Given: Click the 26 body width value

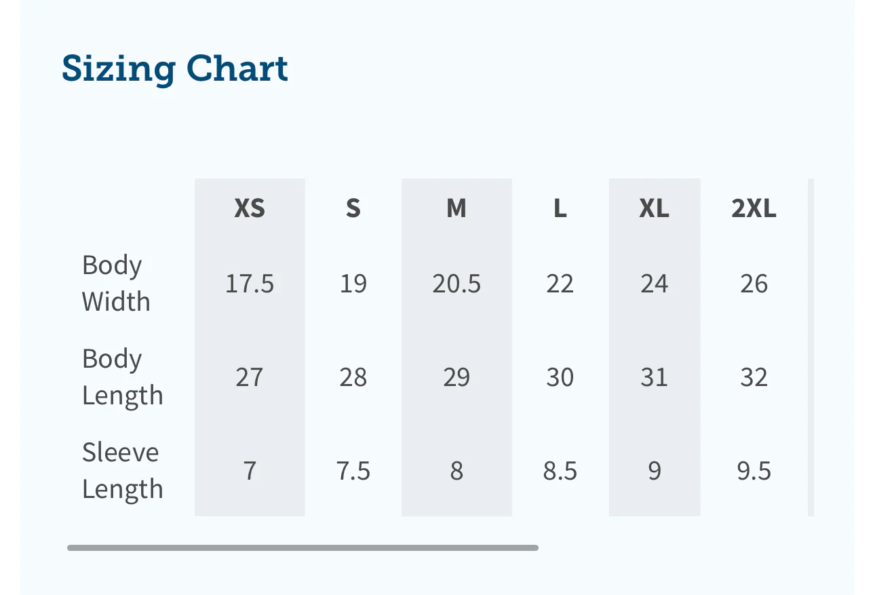Looking at the screenshot, I should click(754, 283).
